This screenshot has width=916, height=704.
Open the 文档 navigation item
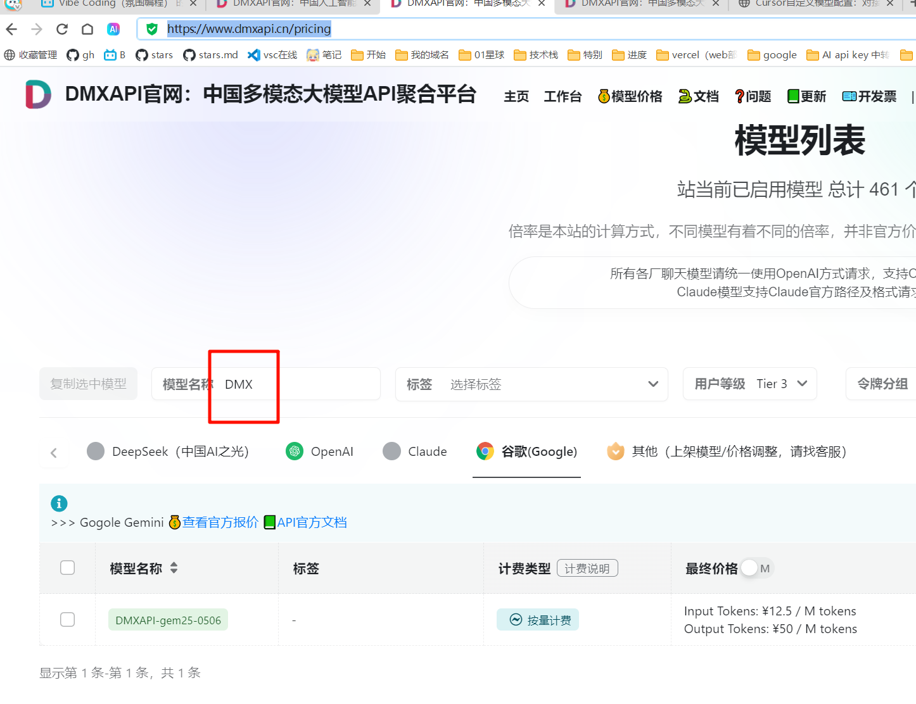698,96
